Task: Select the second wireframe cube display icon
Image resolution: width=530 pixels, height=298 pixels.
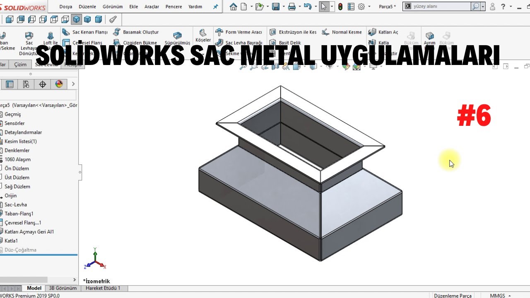Action: [x=20, y=19]
